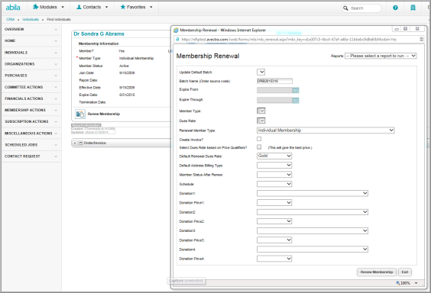Open the Update Default Batch dropdown
431x293 pixels.
[261, 72]
